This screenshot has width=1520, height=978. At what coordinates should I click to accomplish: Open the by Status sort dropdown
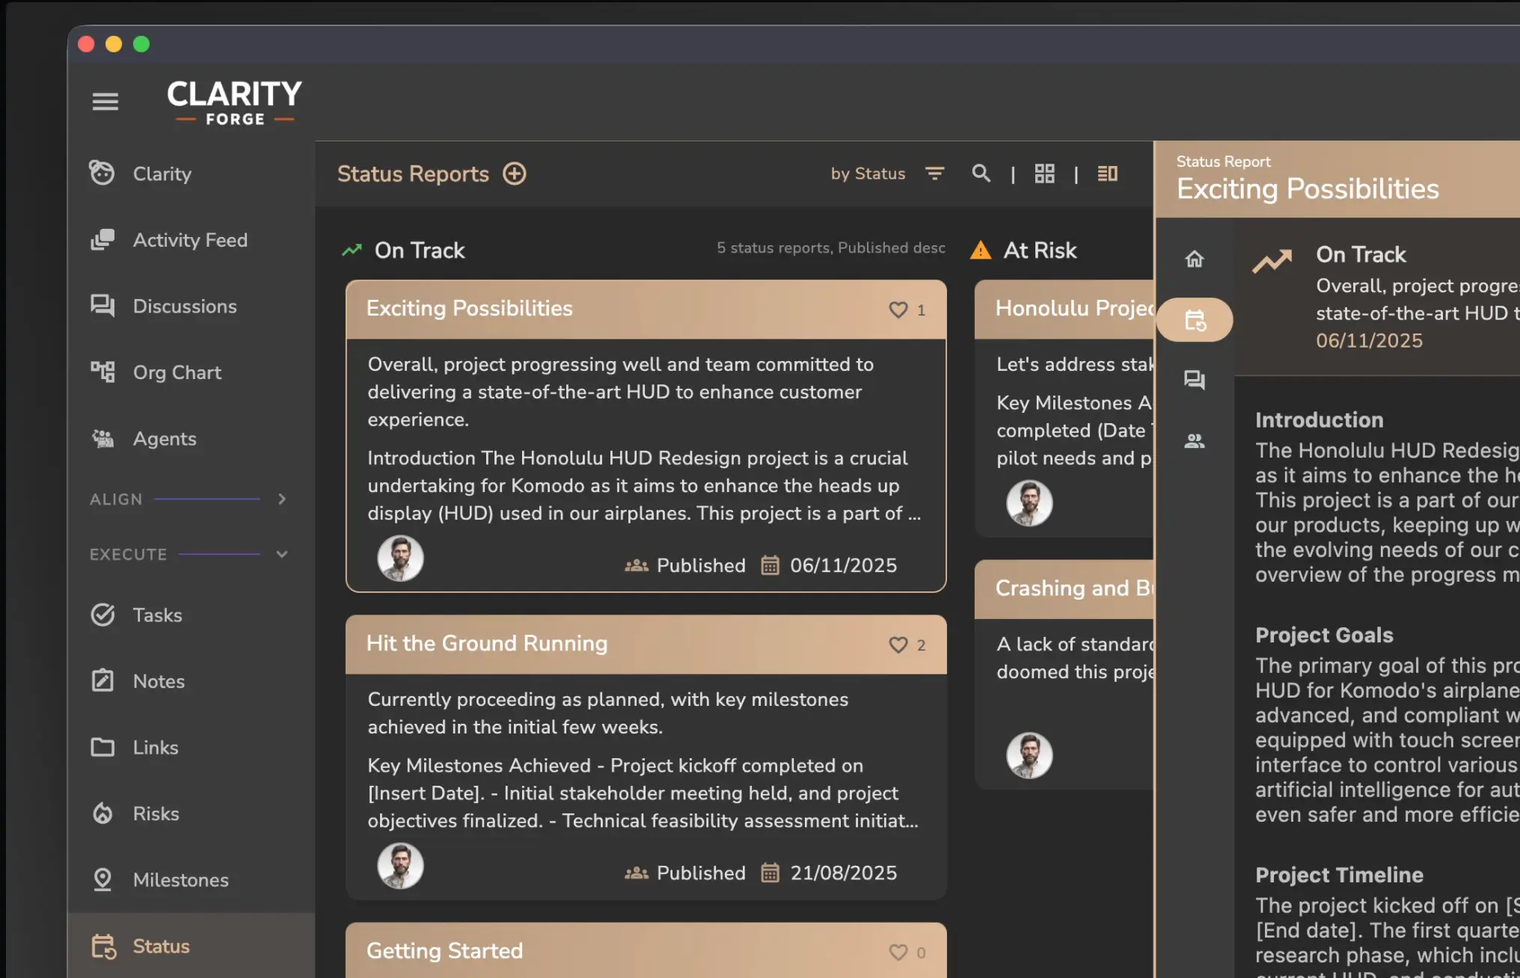click(868, 173)
